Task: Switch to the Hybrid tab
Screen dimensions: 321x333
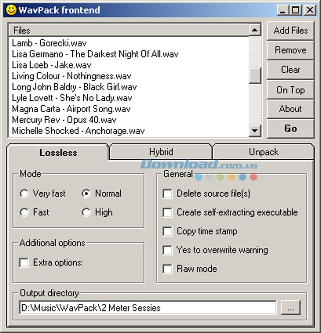Action: point(161,152)
